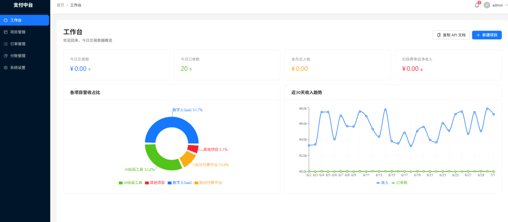The image size is (508, 222).
Task: Click the copy icon in 复制 API 文档
Action: point(439,35)
